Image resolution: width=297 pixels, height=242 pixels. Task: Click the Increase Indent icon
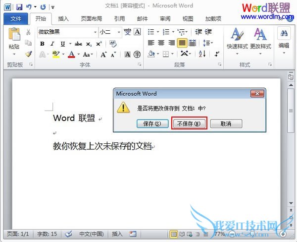pyautogui.click(x=208, y=32)
